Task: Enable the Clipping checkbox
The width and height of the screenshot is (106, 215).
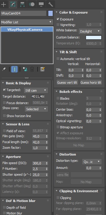Action: coord(58,198)
